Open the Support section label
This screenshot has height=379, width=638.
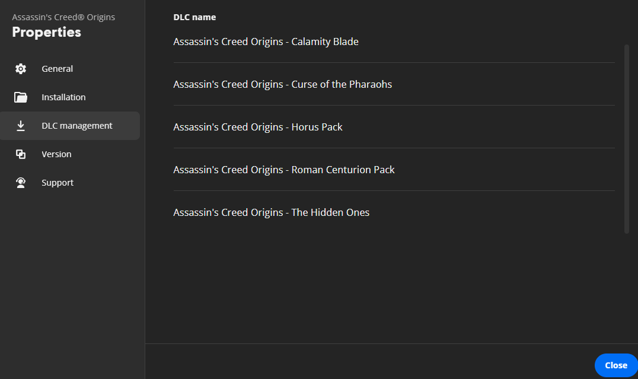pos(58,183)
